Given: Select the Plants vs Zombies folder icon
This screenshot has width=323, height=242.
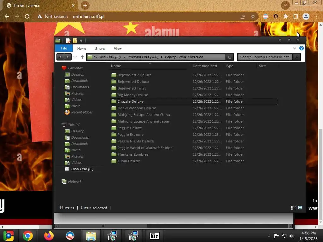Looking at the screenshot, I should point(114,154).
